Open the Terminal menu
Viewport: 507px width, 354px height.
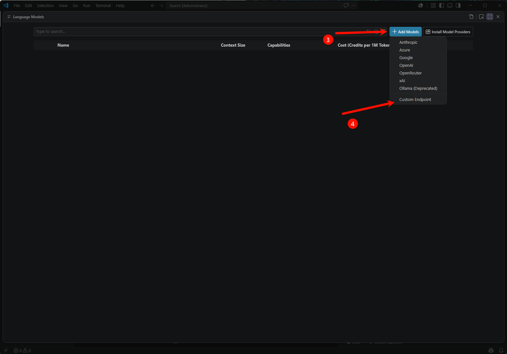coord(103,5)
